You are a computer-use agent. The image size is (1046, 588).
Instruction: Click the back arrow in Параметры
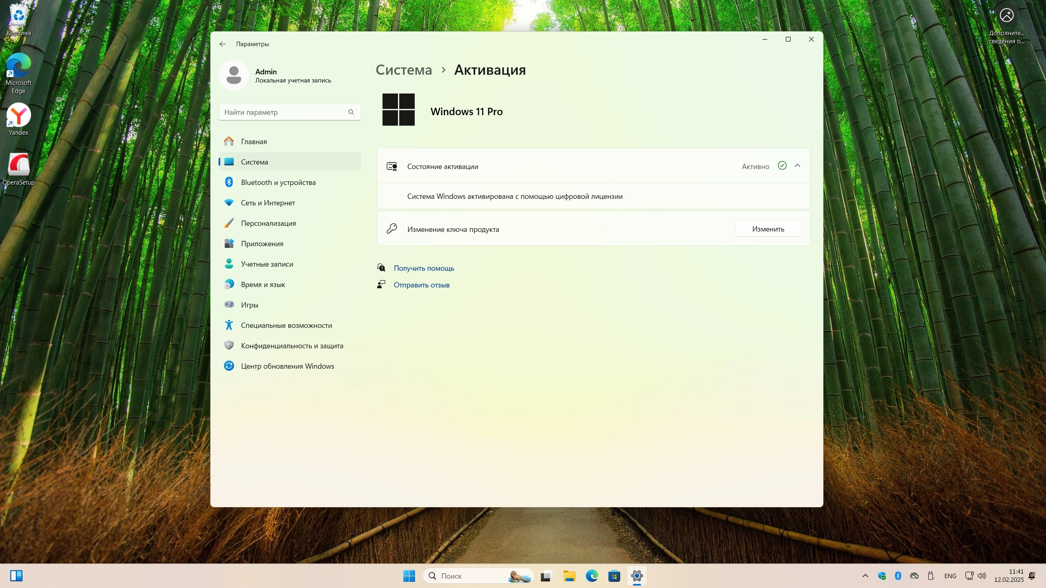pyautogui.click(x=222, y=44)
